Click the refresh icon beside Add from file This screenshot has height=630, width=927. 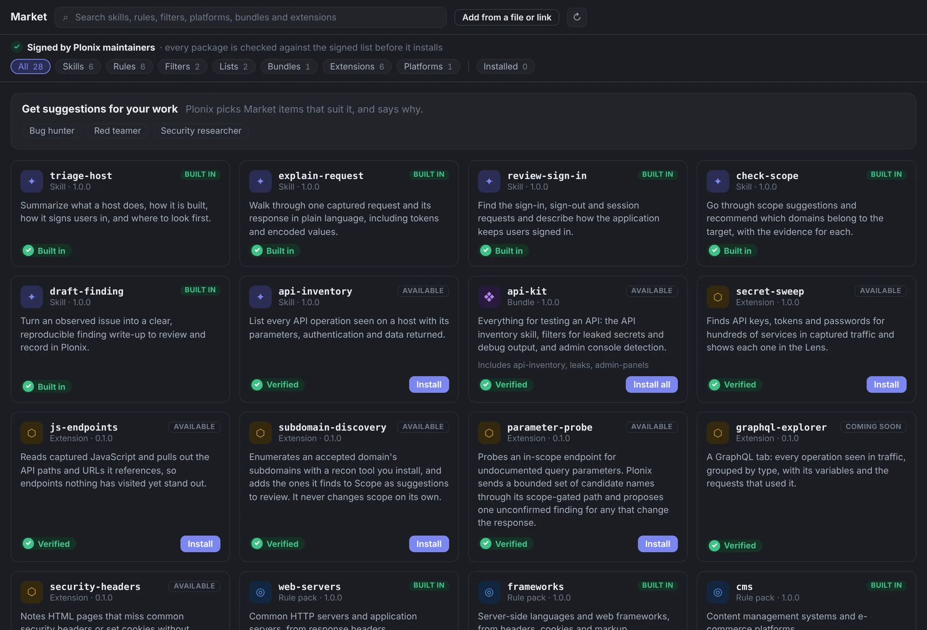point(576,17)
